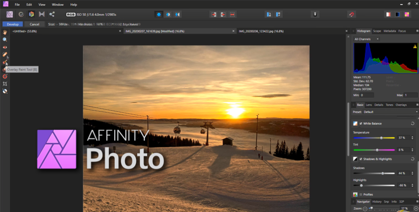Click the rotate counter-clockwise icon

click(x=269, y=14)
